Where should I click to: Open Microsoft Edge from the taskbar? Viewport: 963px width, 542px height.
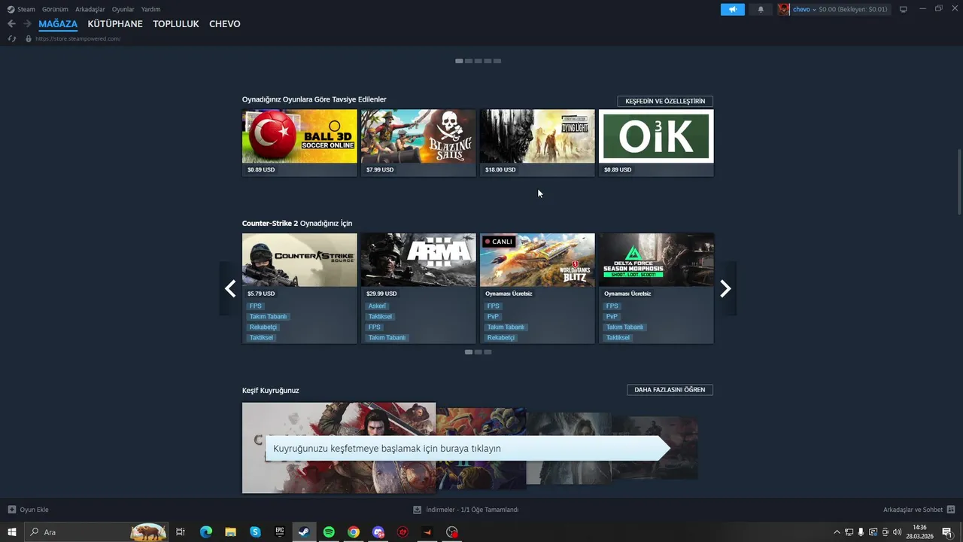(206, 532)
